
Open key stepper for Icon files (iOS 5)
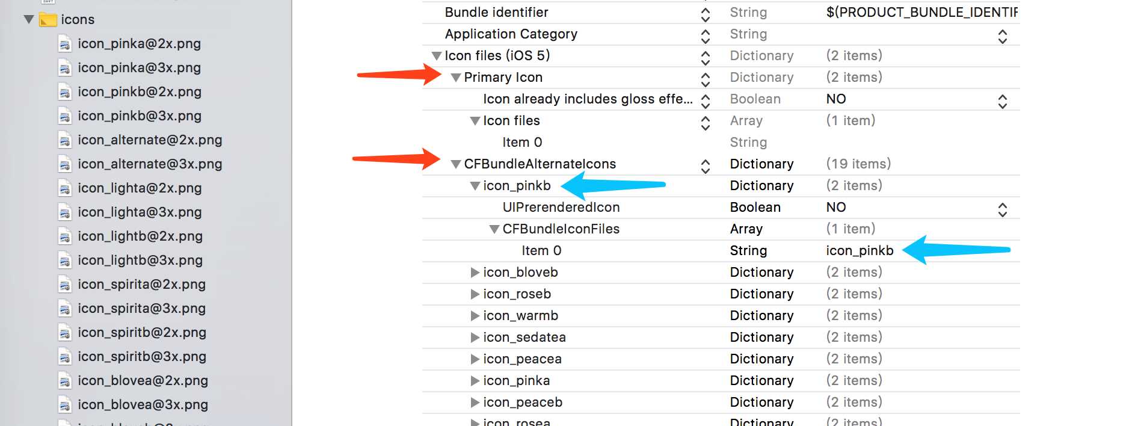coord(706,58)
